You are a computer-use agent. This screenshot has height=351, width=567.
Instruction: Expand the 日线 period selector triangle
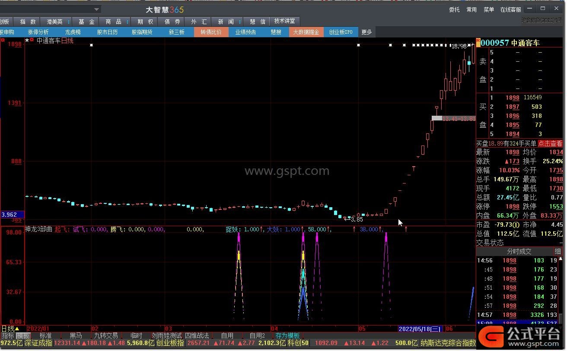coord(17,329)
